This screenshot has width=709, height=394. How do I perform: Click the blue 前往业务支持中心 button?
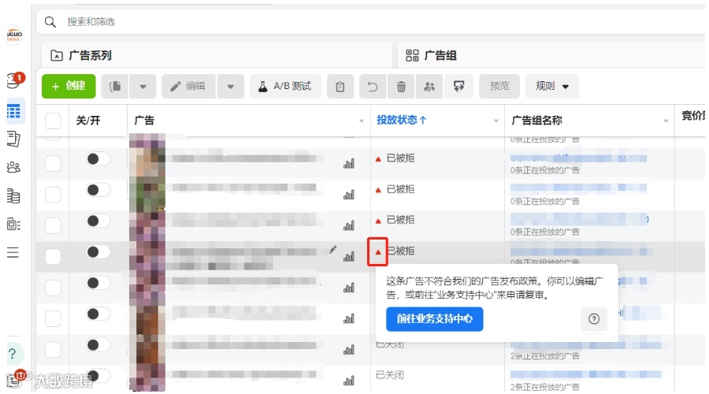click(435, 319)
